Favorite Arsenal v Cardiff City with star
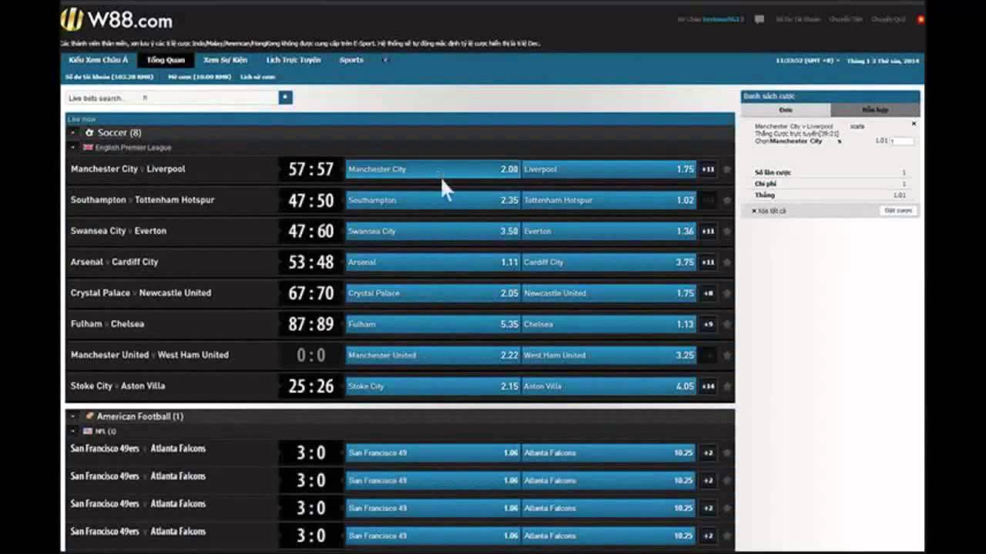 pyautogui.click(x=726, y=262)
